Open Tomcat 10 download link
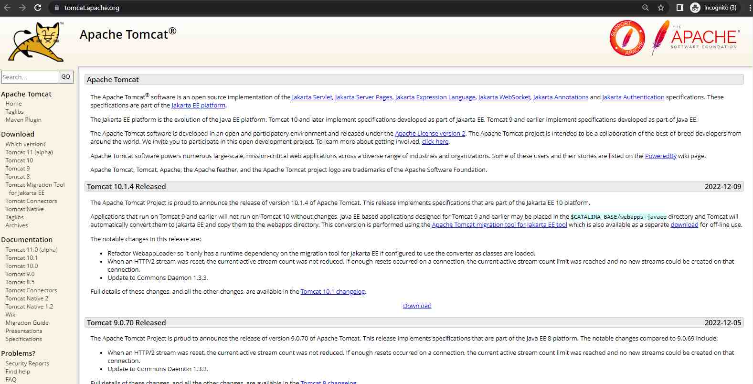This screenshot has width=753, height=384. click(19, 160)
